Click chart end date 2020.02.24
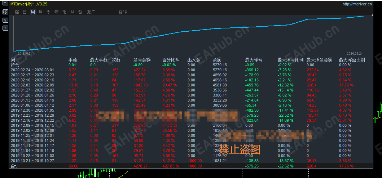Image resolution: width=382 pixels, height=179 pixels. (x=355, y=53)
